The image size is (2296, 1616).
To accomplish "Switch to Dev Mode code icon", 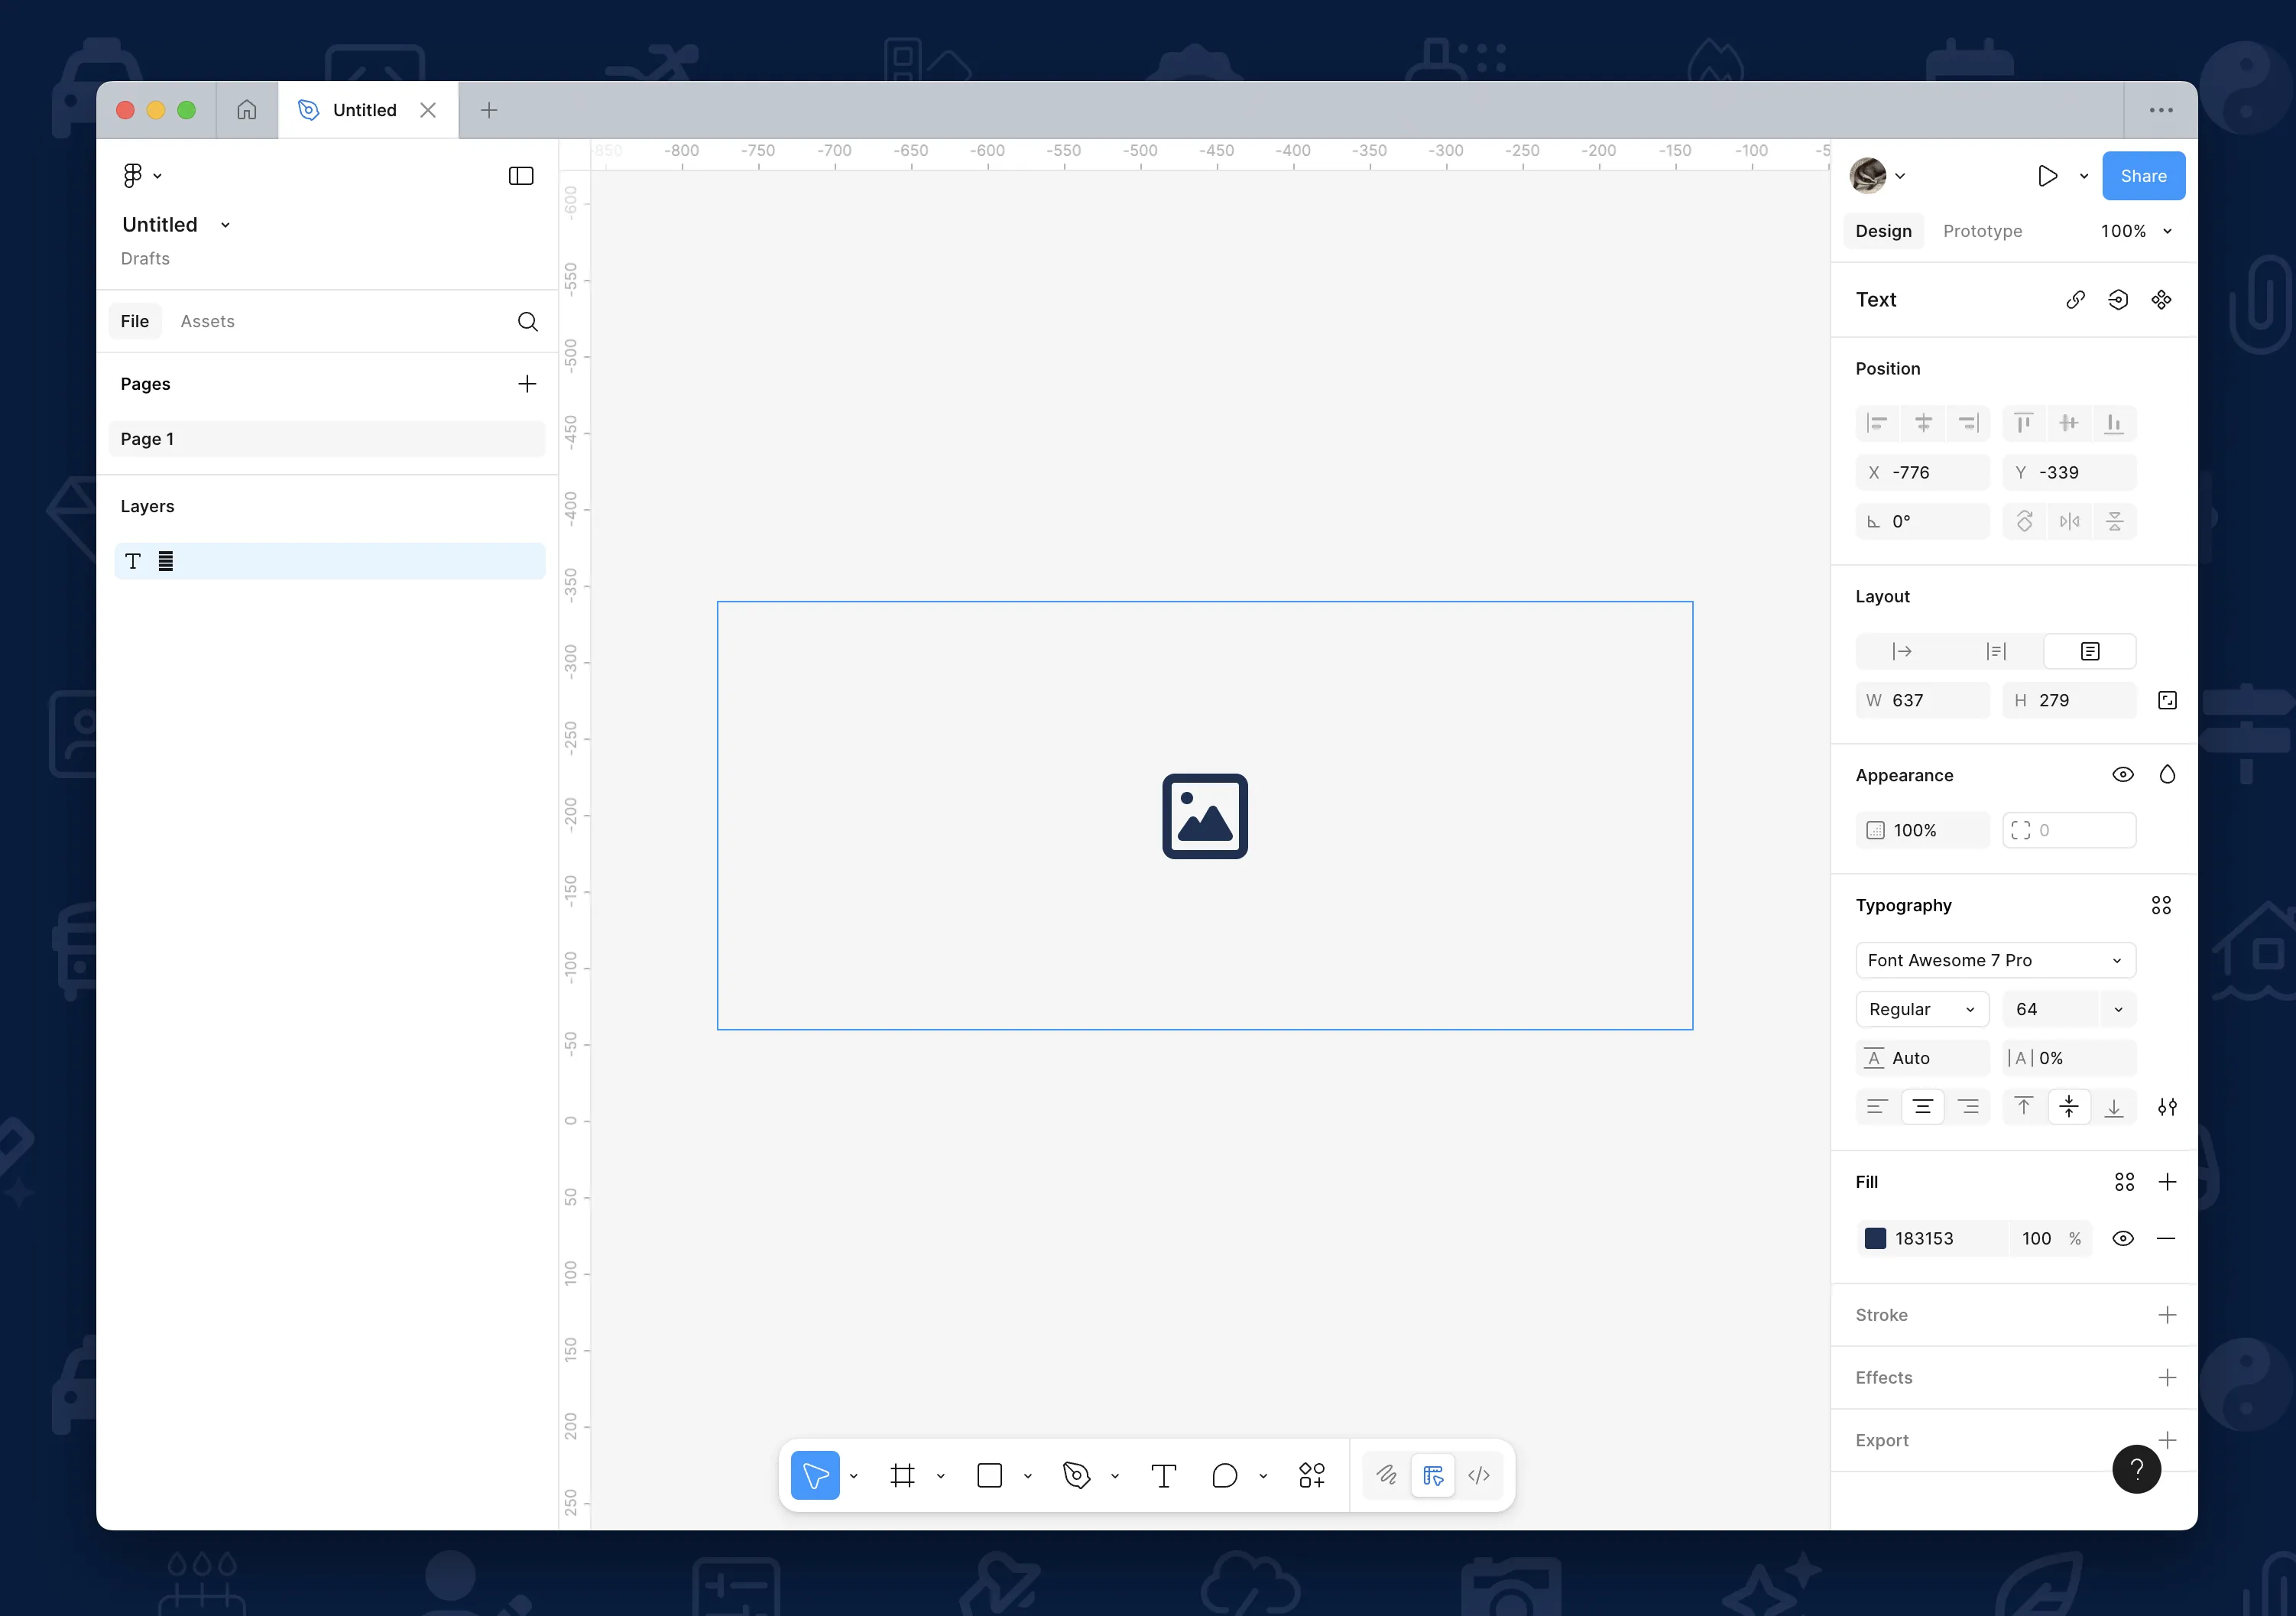I will point(1479,1475).
